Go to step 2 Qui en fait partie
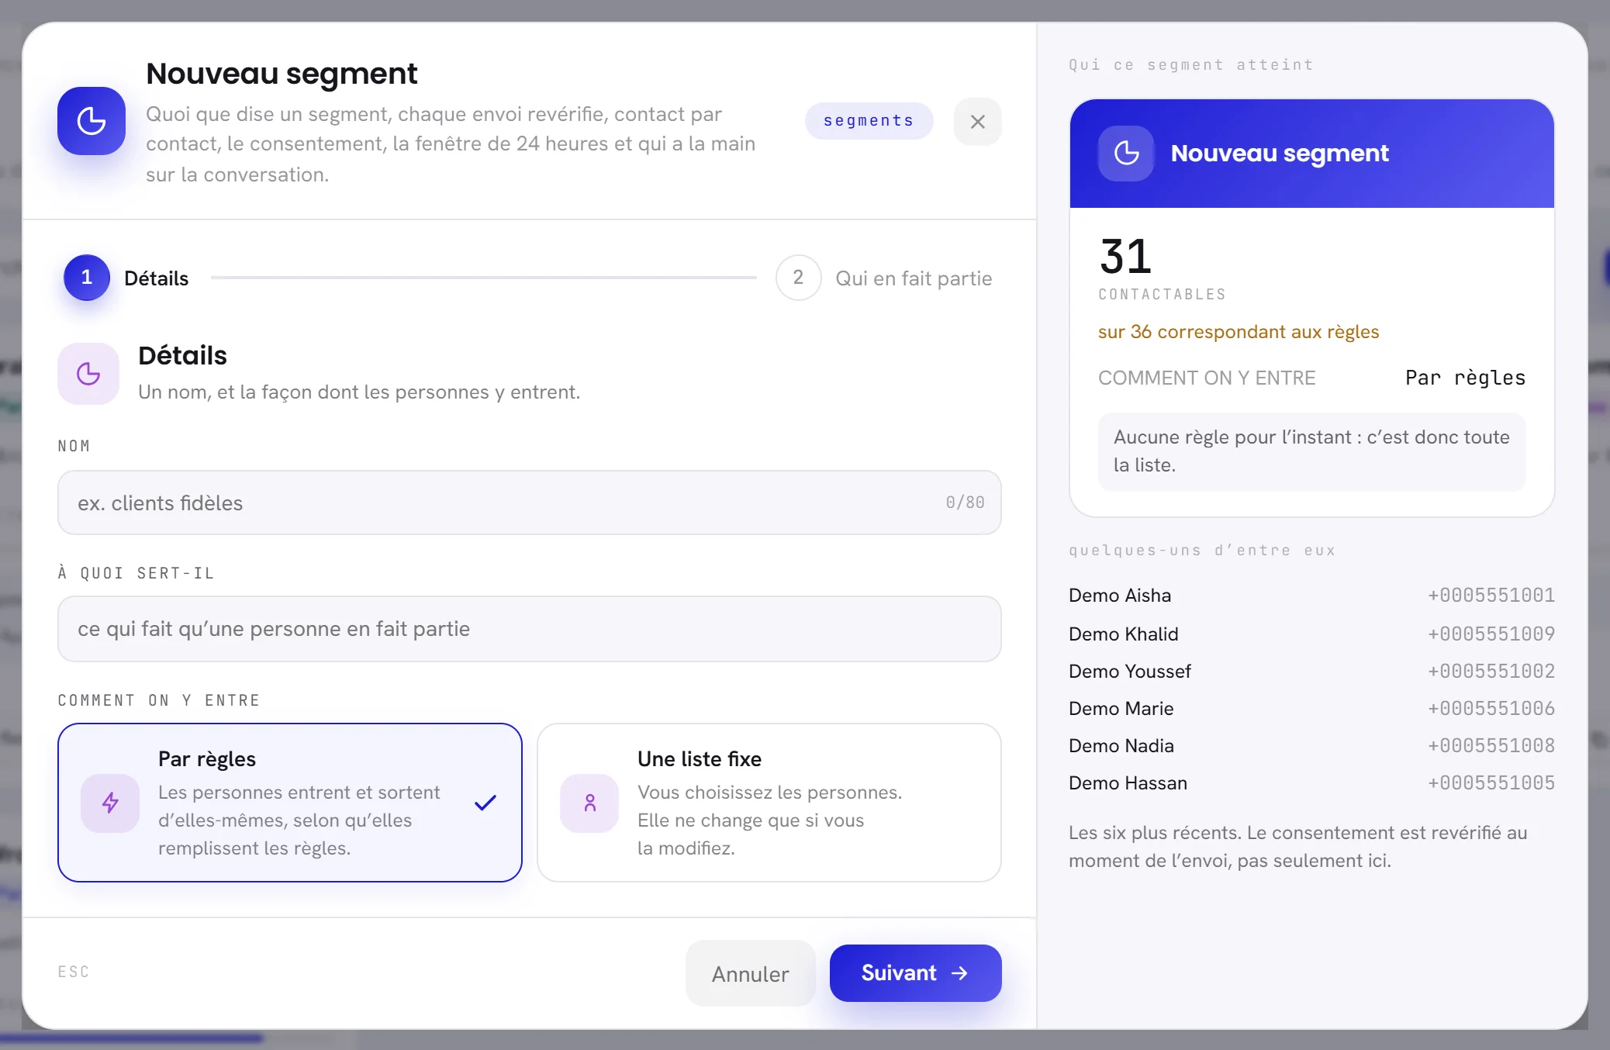The width and height of the screenshot is (1610, 1050). (x=884, y=278)
